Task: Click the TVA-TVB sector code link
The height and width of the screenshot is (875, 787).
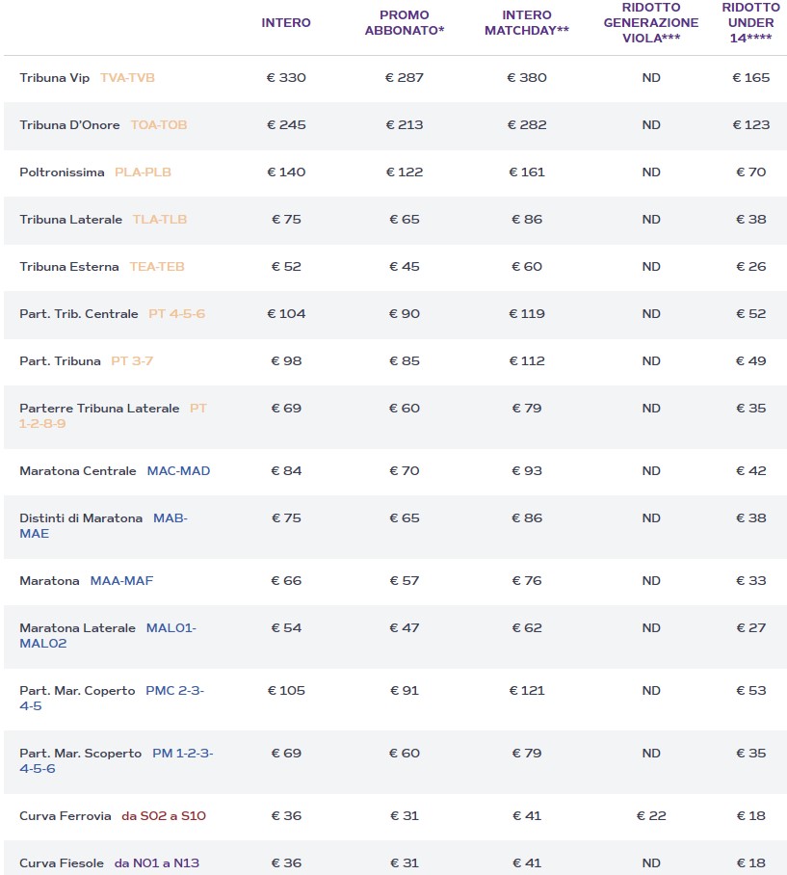Action: tap(127, 78)
